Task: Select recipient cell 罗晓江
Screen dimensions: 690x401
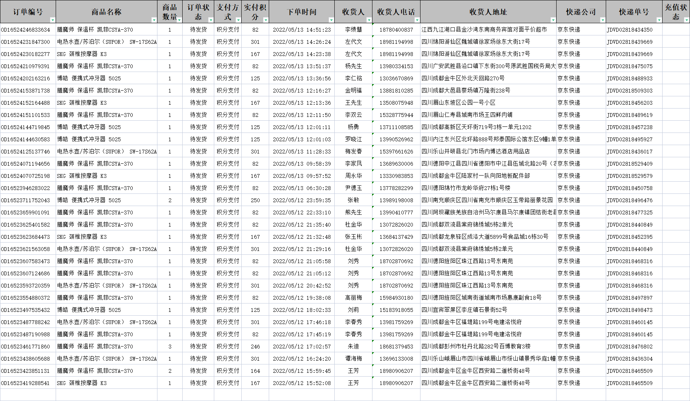Action: pos(353,139)
